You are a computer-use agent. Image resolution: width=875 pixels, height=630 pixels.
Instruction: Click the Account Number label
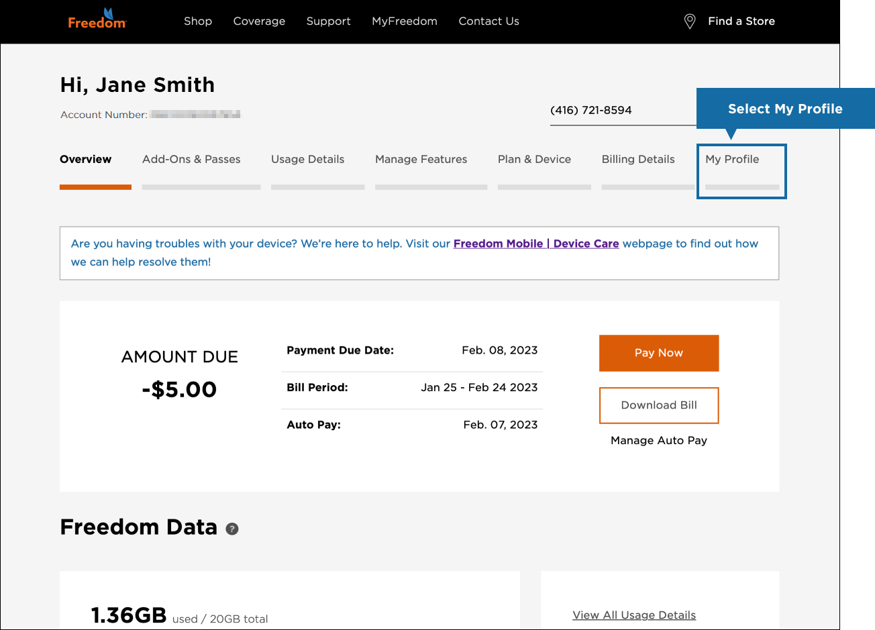(x=104, y=115)
